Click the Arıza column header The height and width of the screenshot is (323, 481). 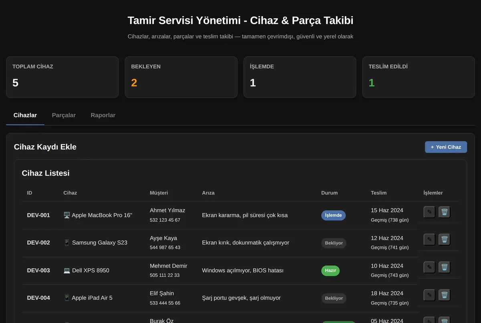[x=208, y=193]
